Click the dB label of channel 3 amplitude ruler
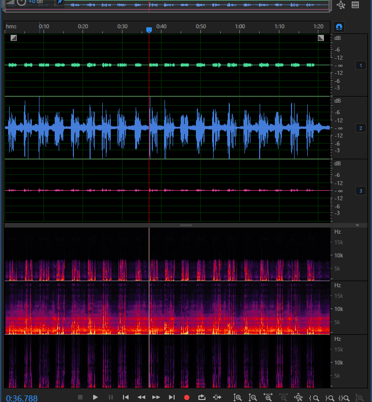 point(338,163)
